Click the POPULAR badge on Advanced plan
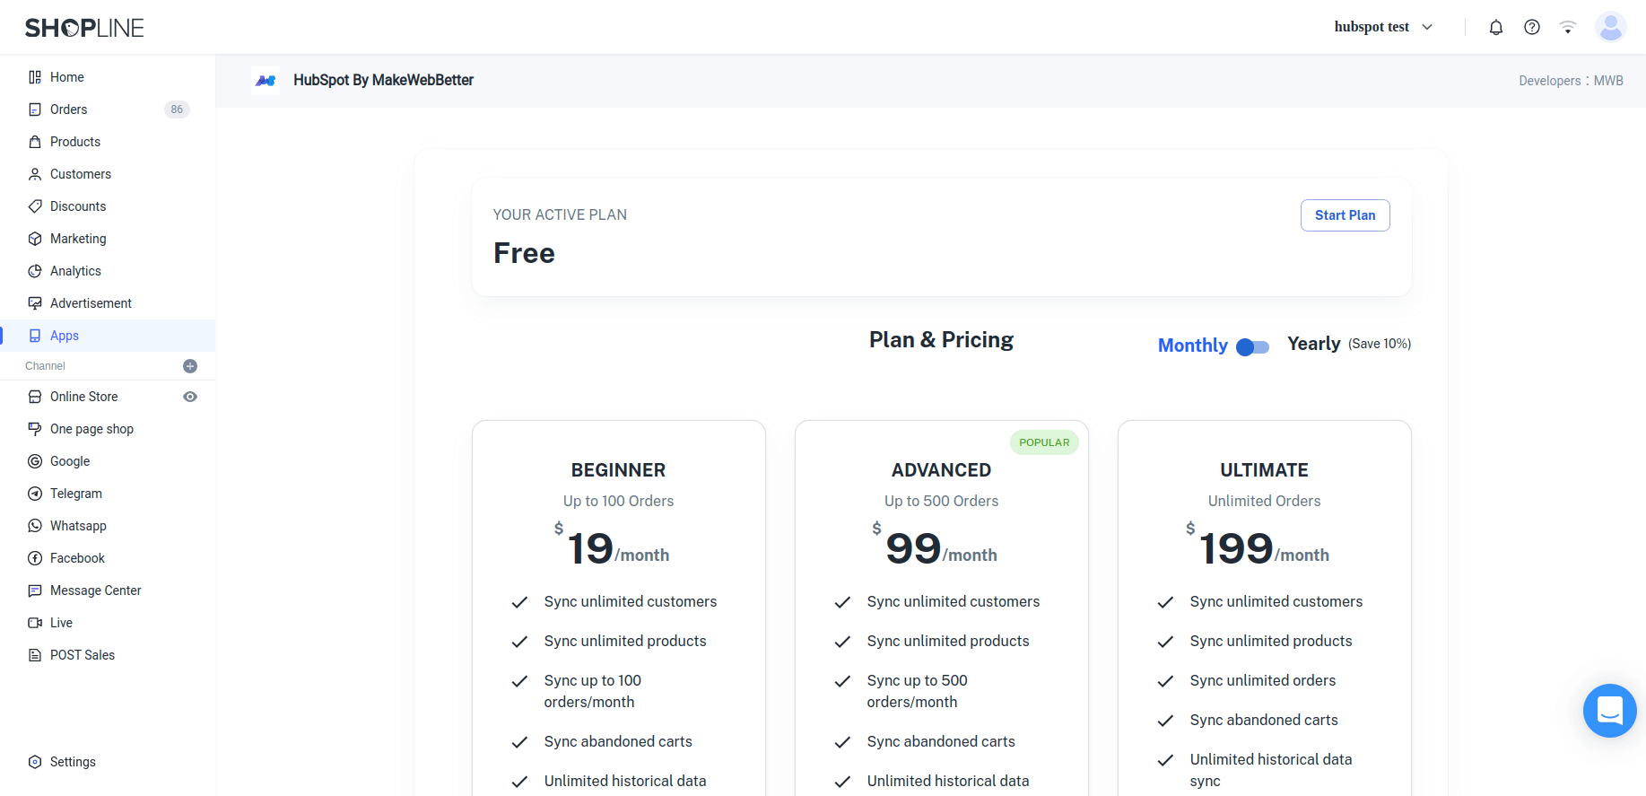Image resolution: width=1646 pixels, height=796 pixels. pyautogui.click(x=1044, y=442)
